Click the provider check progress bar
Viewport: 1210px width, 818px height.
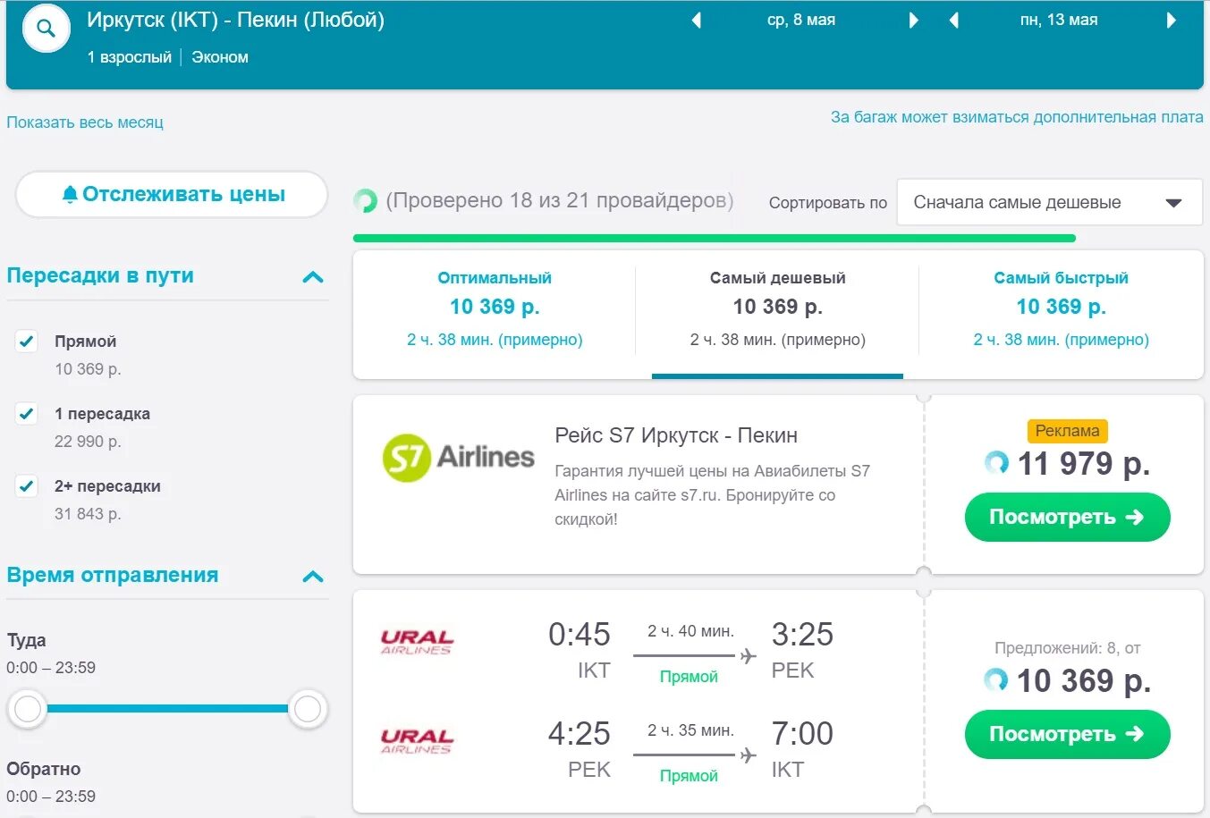pyautogui.click(x=715, y=239)
